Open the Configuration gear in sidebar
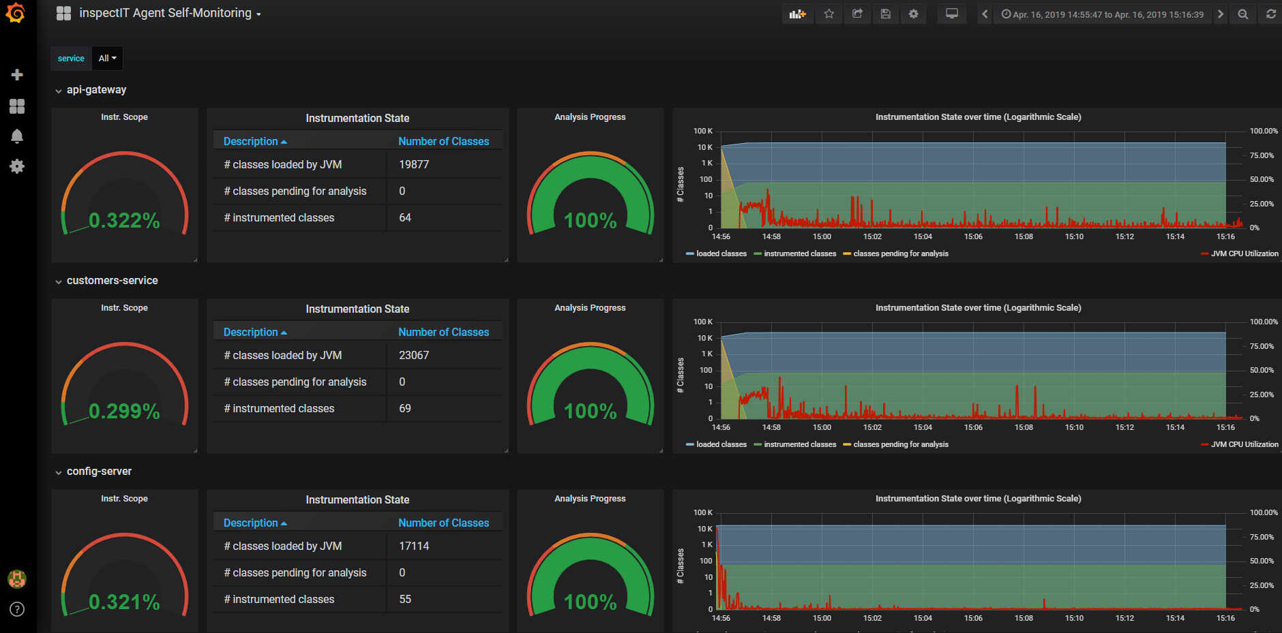 (17, 166)
